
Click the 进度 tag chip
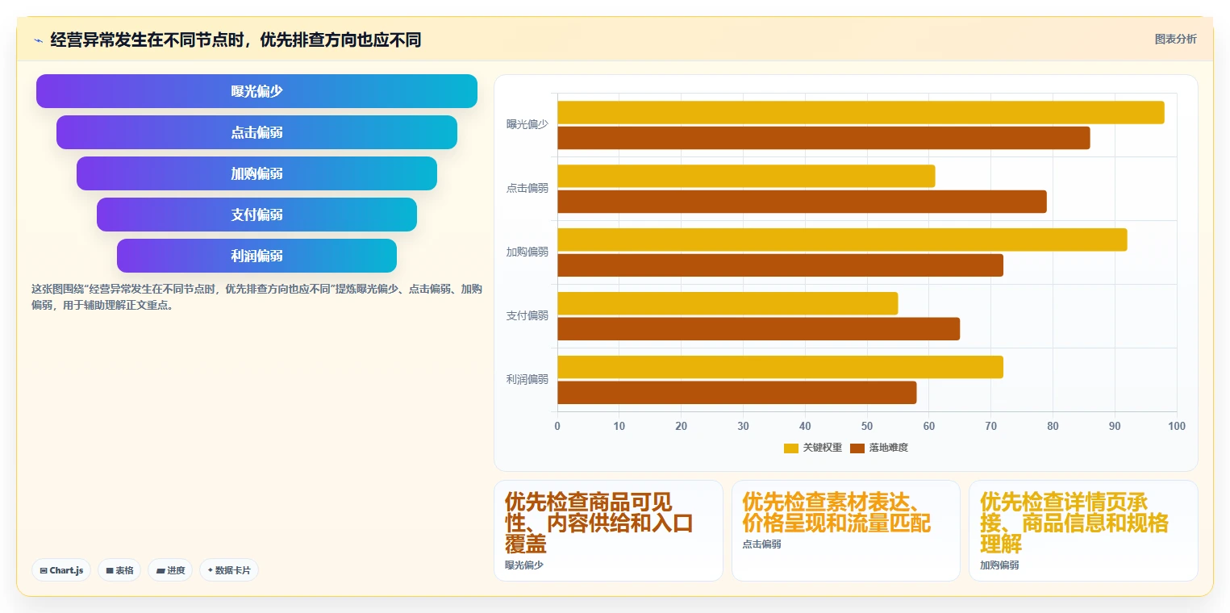[x=170, y=570]
